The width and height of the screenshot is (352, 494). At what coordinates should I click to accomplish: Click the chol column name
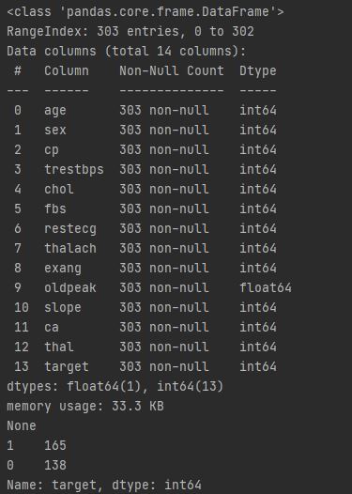pyautogui.click(x=59, y=190)
